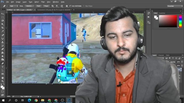Select the Pen tool in toolbox
The width and height of the screenshot is (184, 103).
[x=3, y=64]
